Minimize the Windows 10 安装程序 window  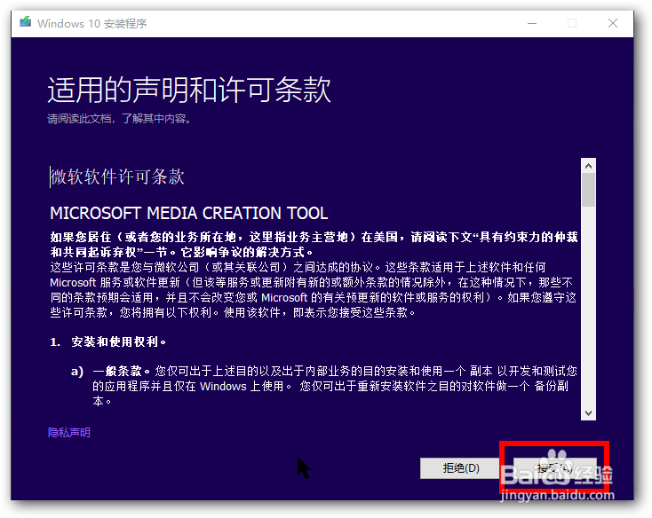pyautogui.click(x=532, y=24)
